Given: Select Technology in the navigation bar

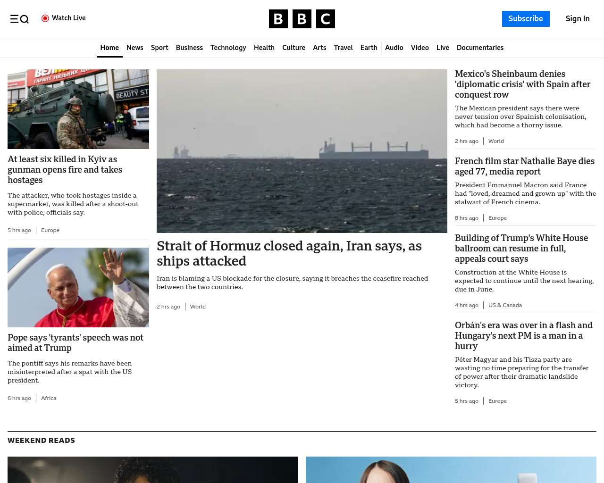Looking at the screenshot, I should click(x=228, y=48).
